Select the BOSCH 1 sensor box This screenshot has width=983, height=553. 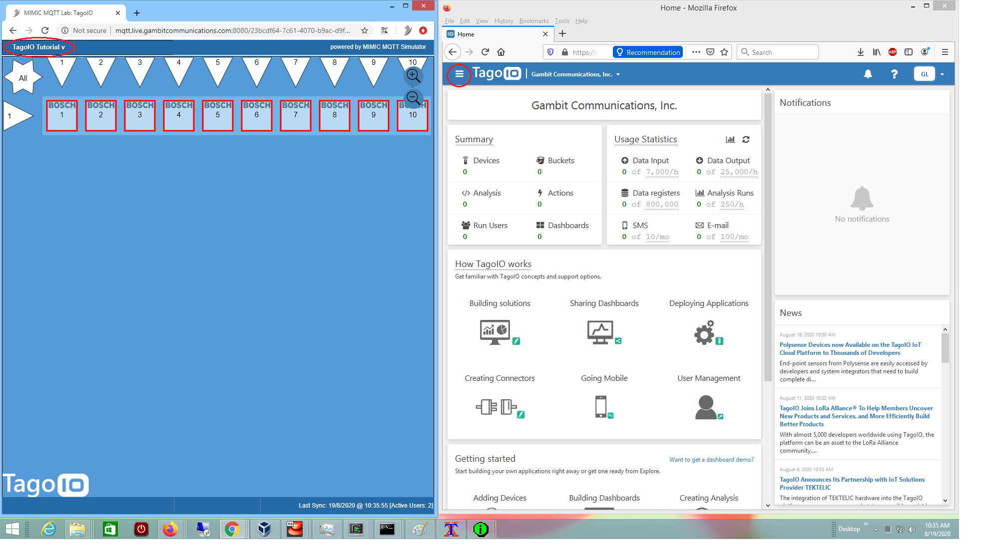click(62, 116)
